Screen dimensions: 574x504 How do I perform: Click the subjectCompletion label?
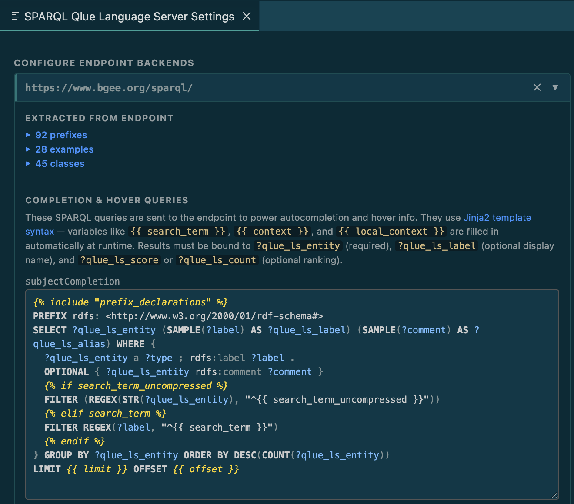click(x=73, y=282)
